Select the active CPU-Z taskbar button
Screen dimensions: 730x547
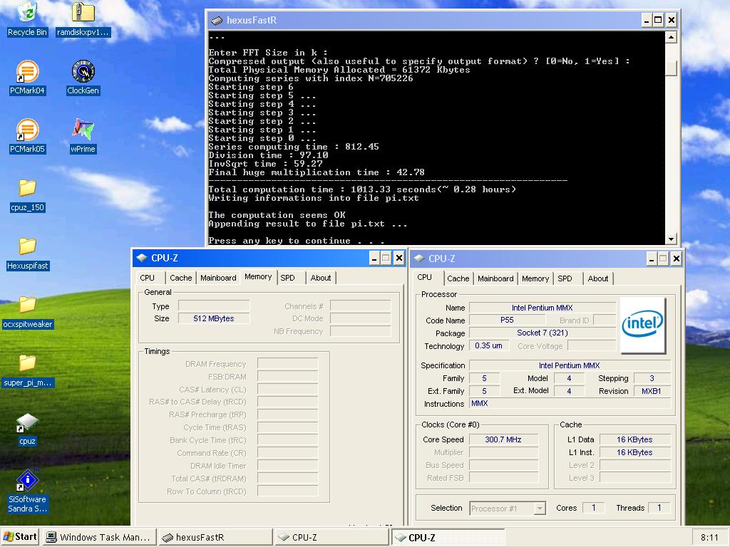coord(448,537)
